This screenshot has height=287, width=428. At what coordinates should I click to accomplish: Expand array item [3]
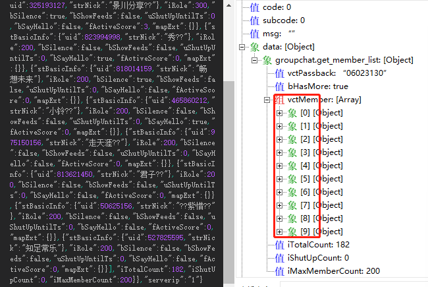tap(279, 152)
